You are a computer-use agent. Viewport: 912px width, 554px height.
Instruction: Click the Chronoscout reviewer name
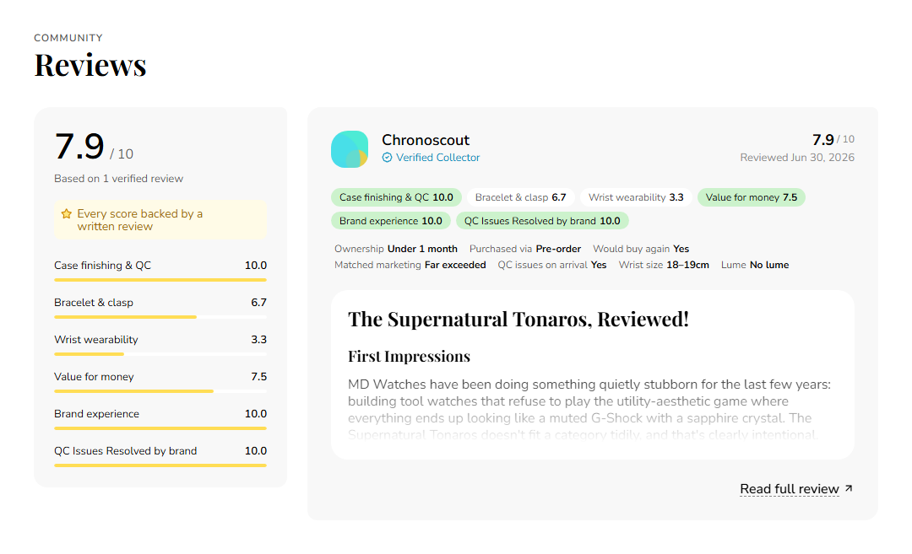pos(425,140)
